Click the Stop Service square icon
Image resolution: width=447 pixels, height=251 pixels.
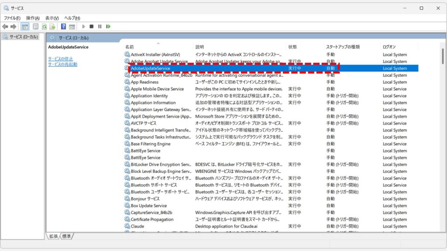[x=92, y=27]
